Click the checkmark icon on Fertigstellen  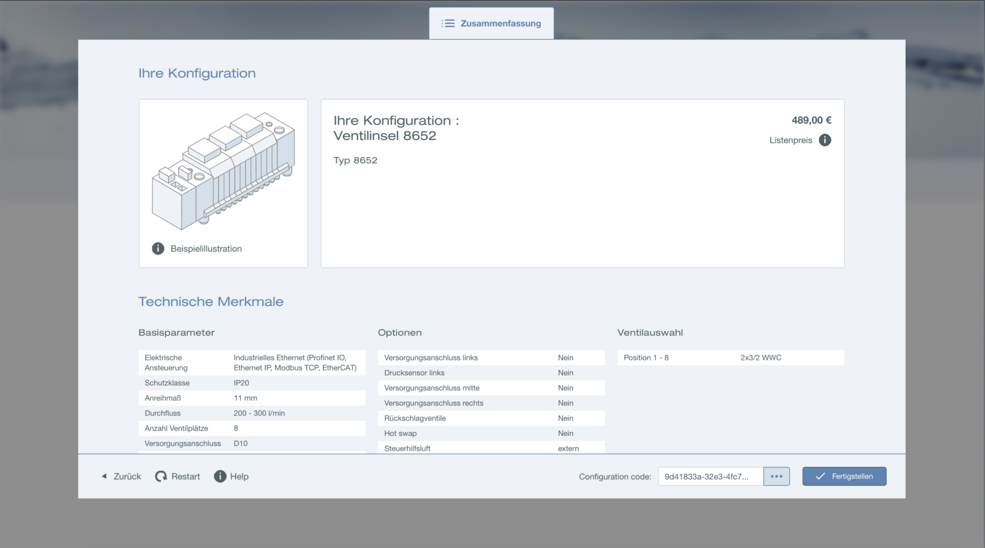820,476
